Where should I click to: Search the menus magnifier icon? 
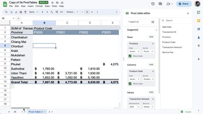(6, 12)
